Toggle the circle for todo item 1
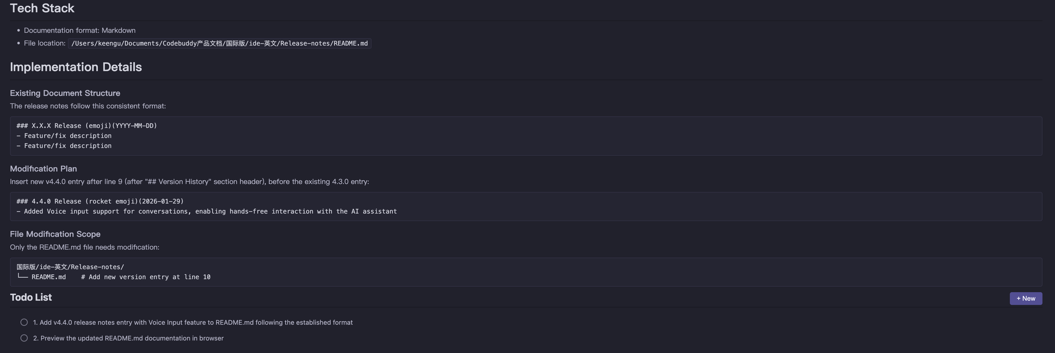 pos(24,322)
